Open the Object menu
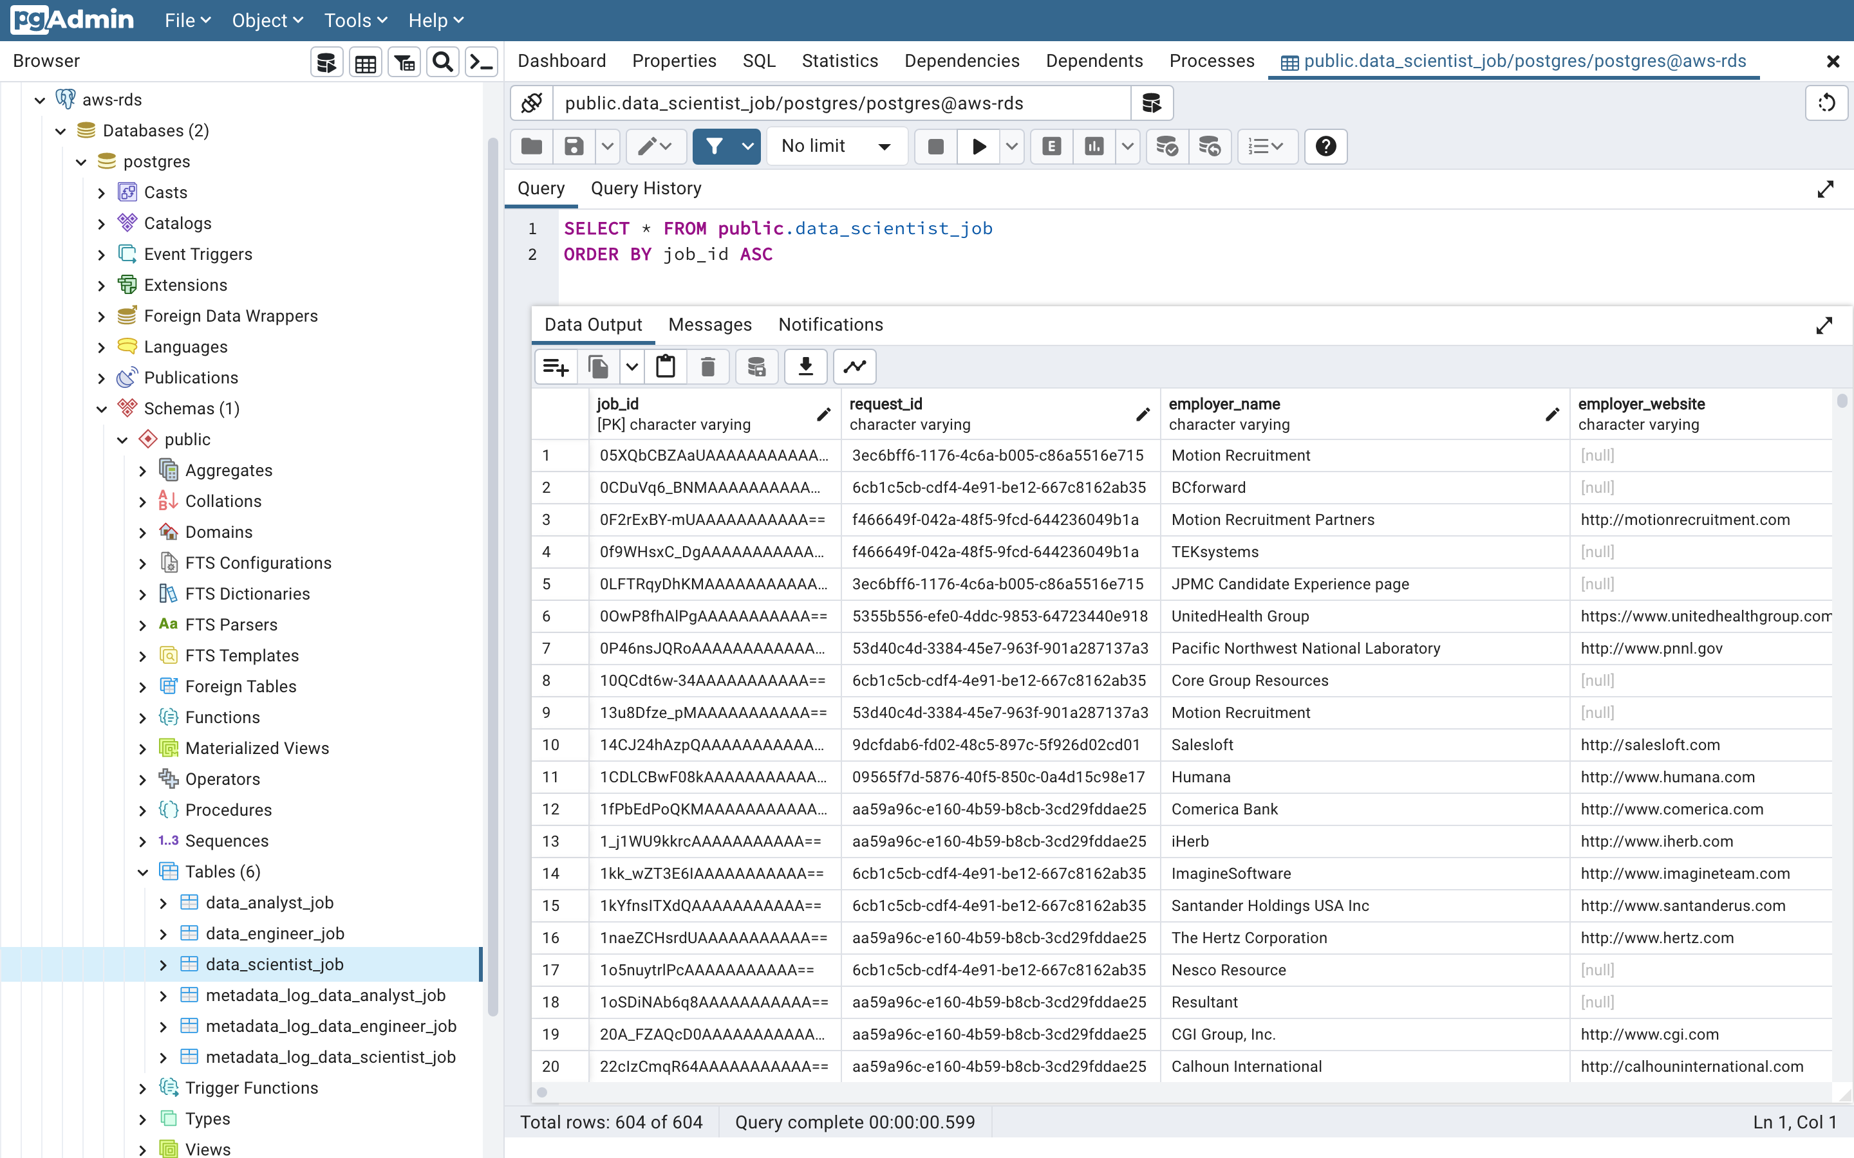1854x1158 pixels. (x=267, y=21)
